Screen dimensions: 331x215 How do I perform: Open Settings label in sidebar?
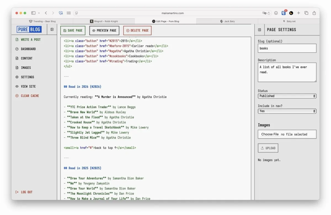pyautogui.click(x=28, y=77)
